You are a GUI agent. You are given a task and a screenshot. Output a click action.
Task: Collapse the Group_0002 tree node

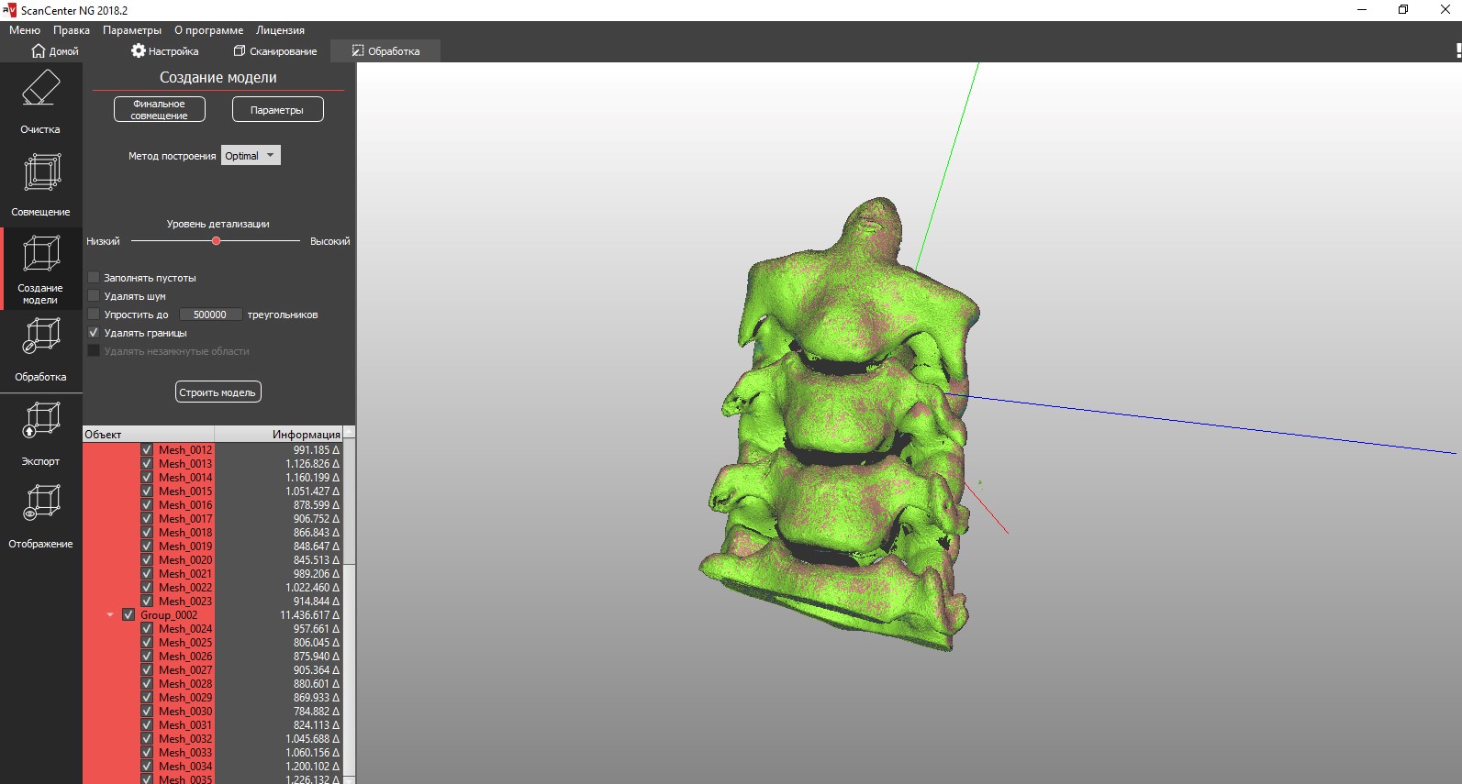coord(110,615)
